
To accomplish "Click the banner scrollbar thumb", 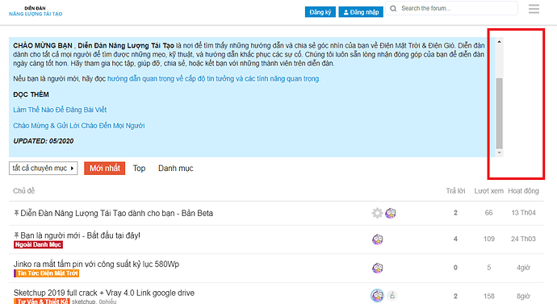I will [x=499, y=113].
